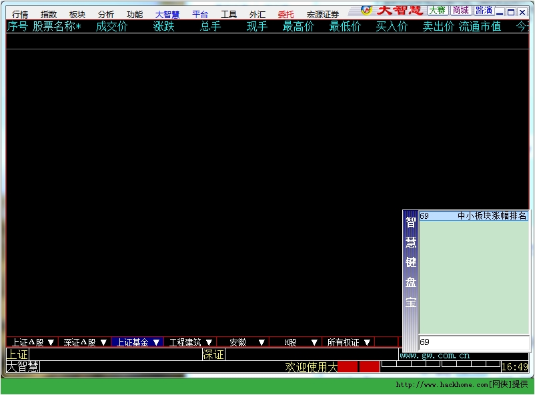Screen dimensions: 535x395
Task: Expand the 上证A股 tab dropdown arrow
Action: coord(51,342)
